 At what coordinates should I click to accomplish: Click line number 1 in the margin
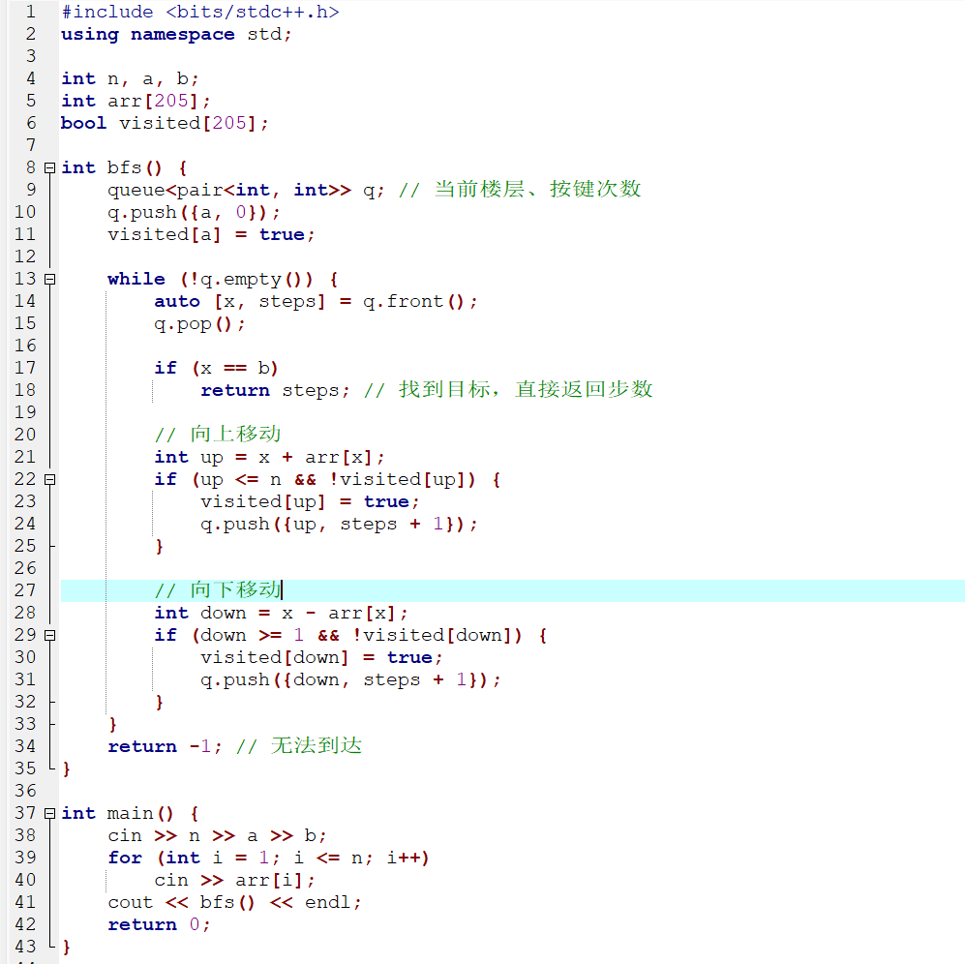(x=29, y=12)
